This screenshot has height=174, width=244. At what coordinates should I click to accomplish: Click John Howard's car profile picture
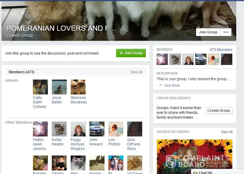point(97,129)
